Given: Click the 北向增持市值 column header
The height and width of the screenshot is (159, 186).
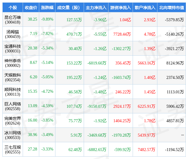Looking at the screenshot, I should tap(172, 8).
